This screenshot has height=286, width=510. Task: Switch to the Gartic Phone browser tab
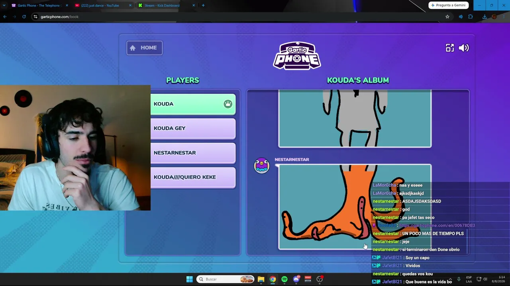(39, 6)
